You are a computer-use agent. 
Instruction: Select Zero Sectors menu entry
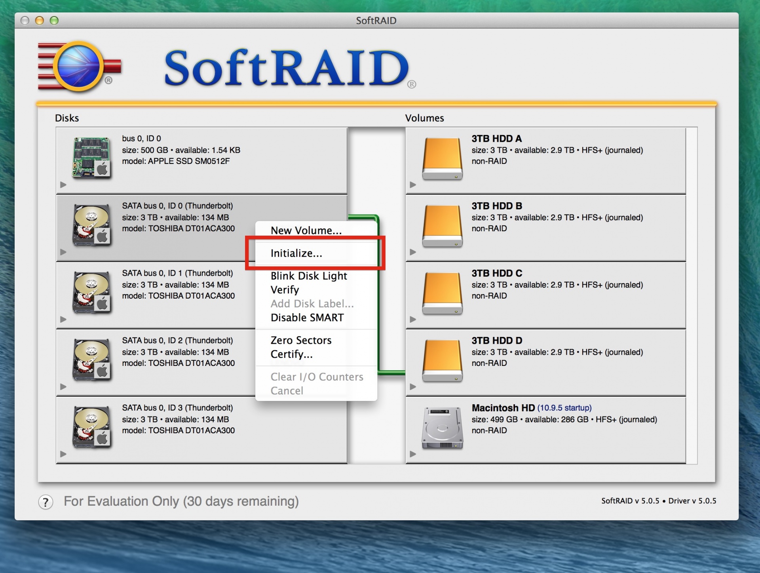click(301, 340)
